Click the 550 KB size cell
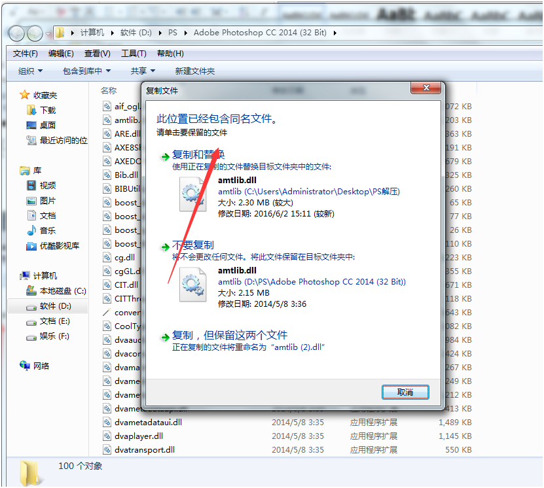The height and width of the screenshot is (488, 544). point(458,450)
